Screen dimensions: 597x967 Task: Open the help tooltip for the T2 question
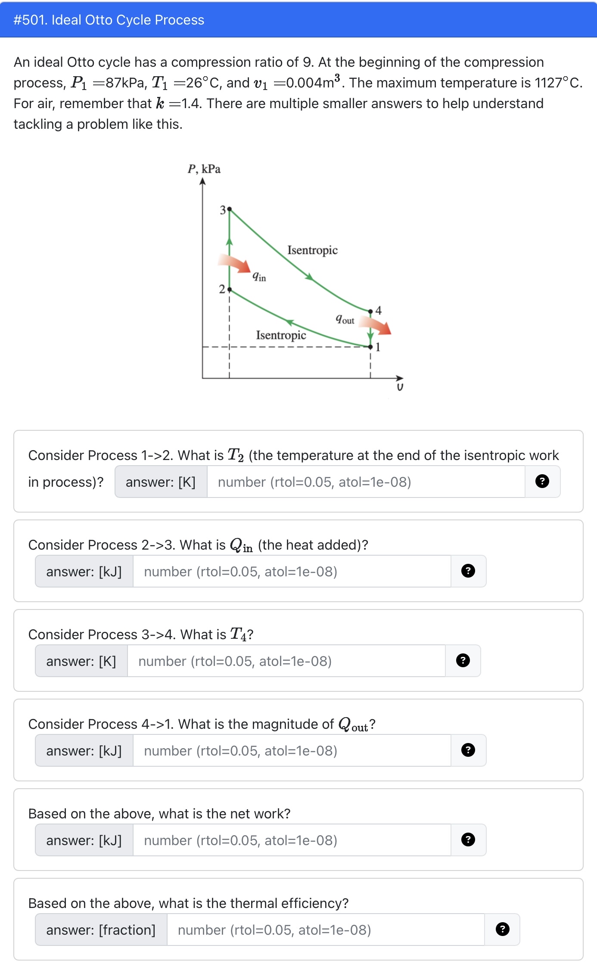pos(542,482)
